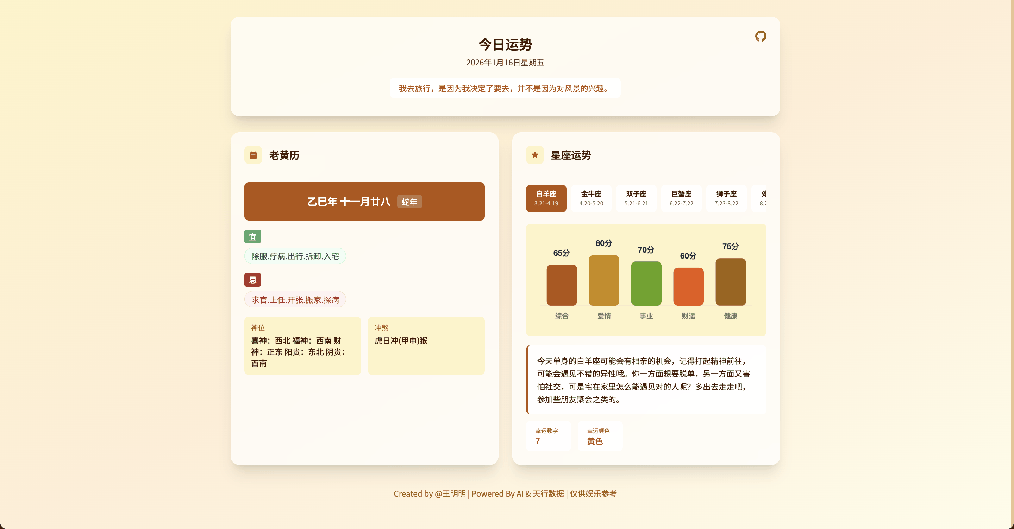Click the 天行数据 footer link

tap(548, 493)
